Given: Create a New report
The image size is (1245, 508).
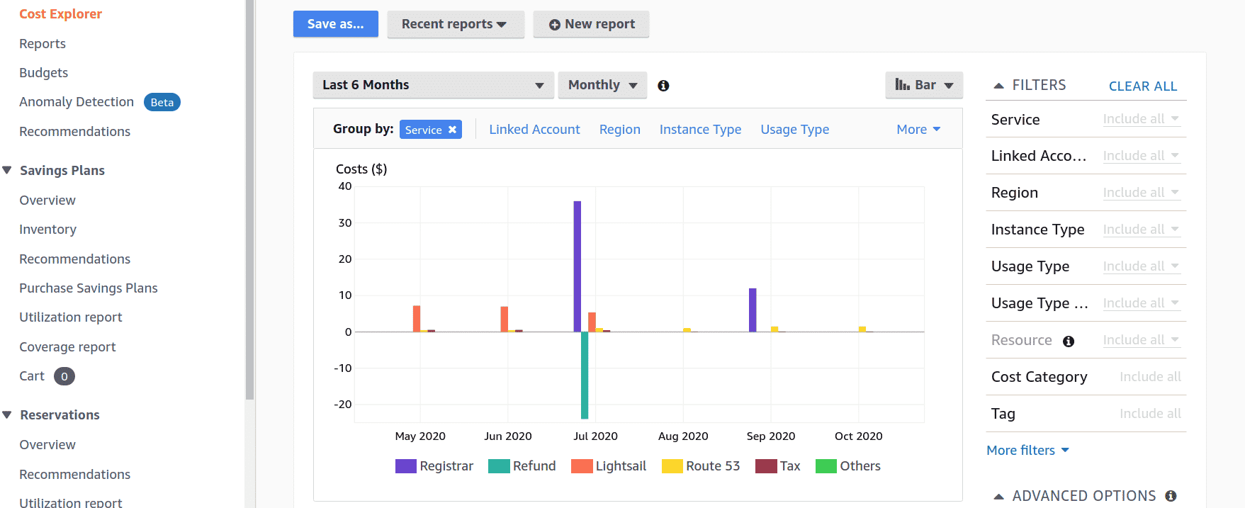Looking at the screenshot, I should coord(591,24).
